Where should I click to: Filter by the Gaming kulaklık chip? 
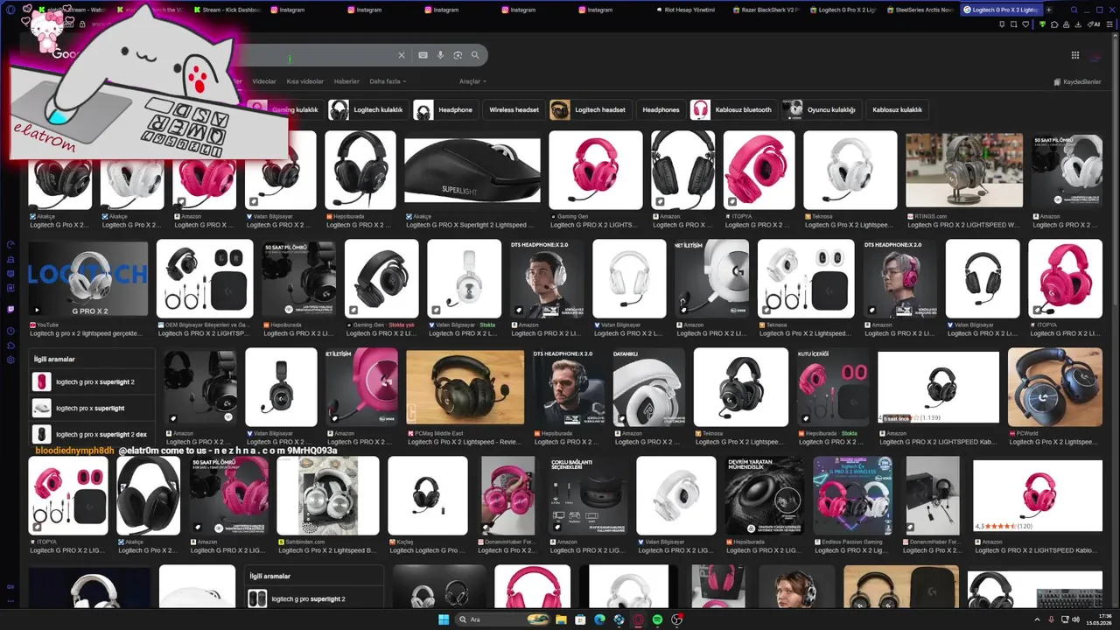[284, 109]
